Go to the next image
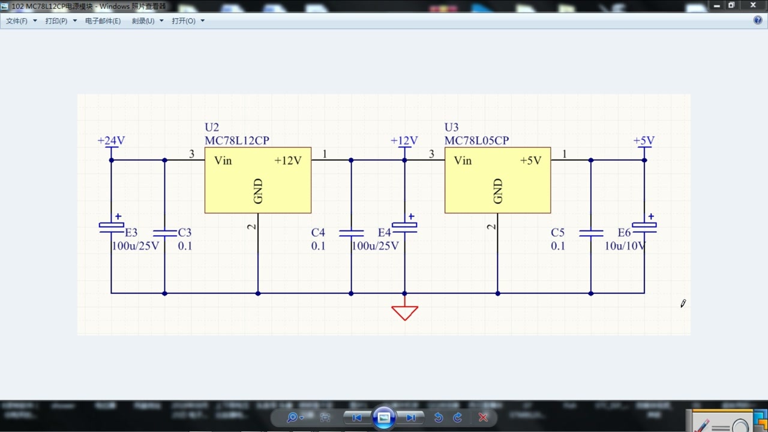768x432 pixels. coord(411,418)
